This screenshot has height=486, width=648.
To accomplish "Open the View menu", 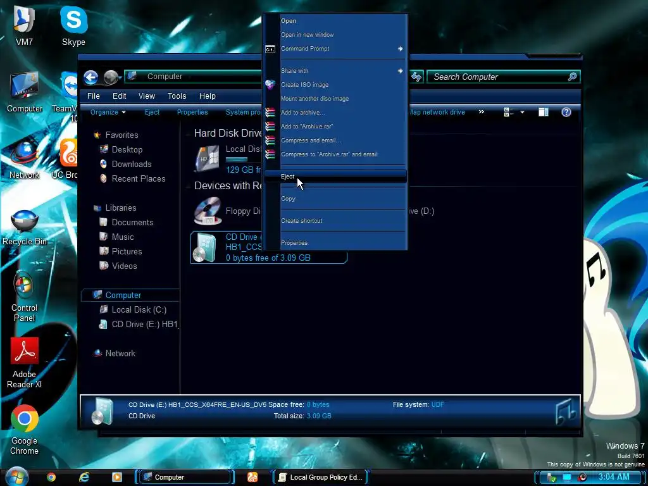I will (146, 96).
